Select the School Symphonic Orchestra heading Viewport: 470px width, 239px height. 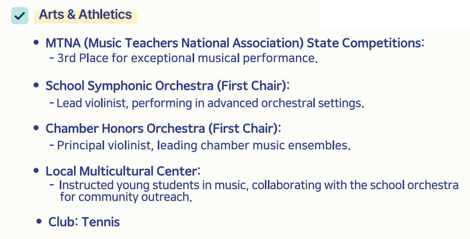pyautogui.click(x=167, y=86)
